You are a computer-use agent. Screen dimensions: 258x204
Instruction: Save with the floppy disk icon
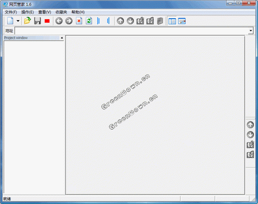[37, 21]
